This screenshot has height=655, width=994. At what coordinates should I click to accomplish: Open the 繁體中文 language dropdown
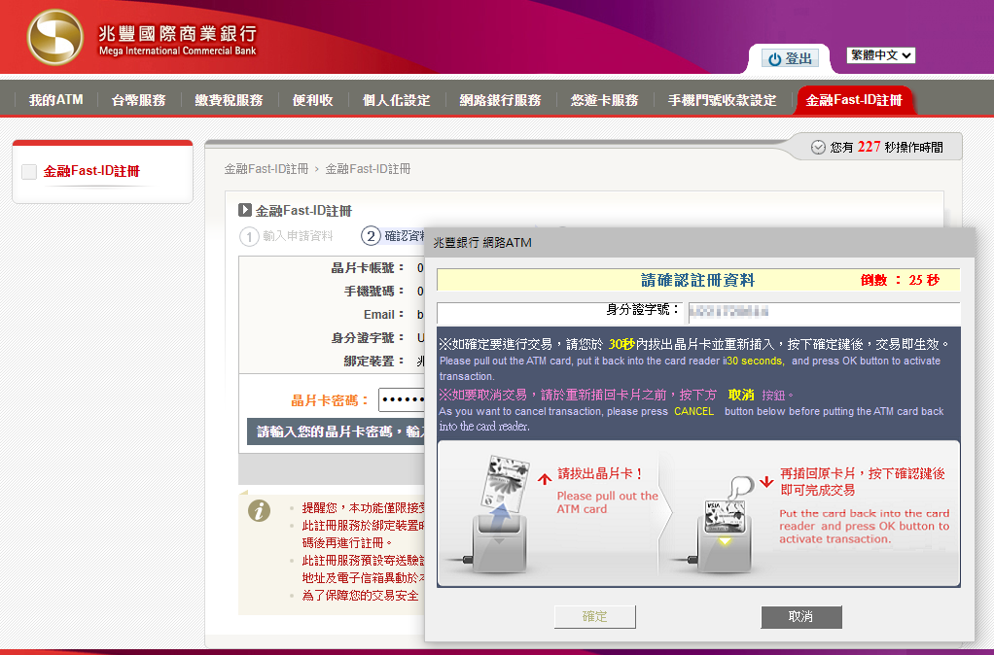tap(880, 55)
